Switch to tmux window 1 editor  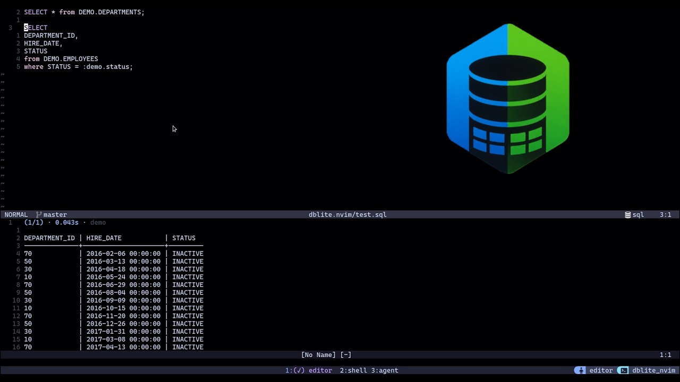pos(309,370)
